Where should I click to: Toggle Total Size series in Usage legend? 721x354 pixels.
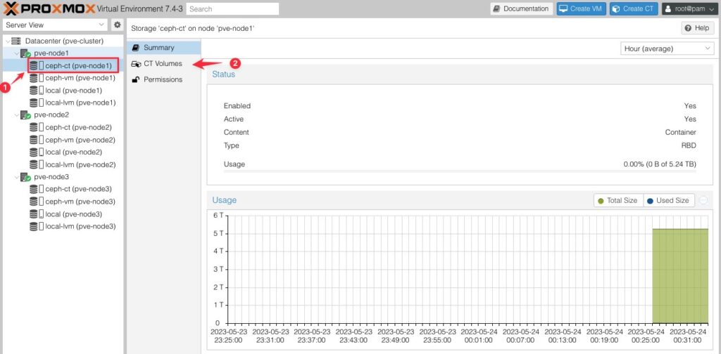tap(618, 200)
